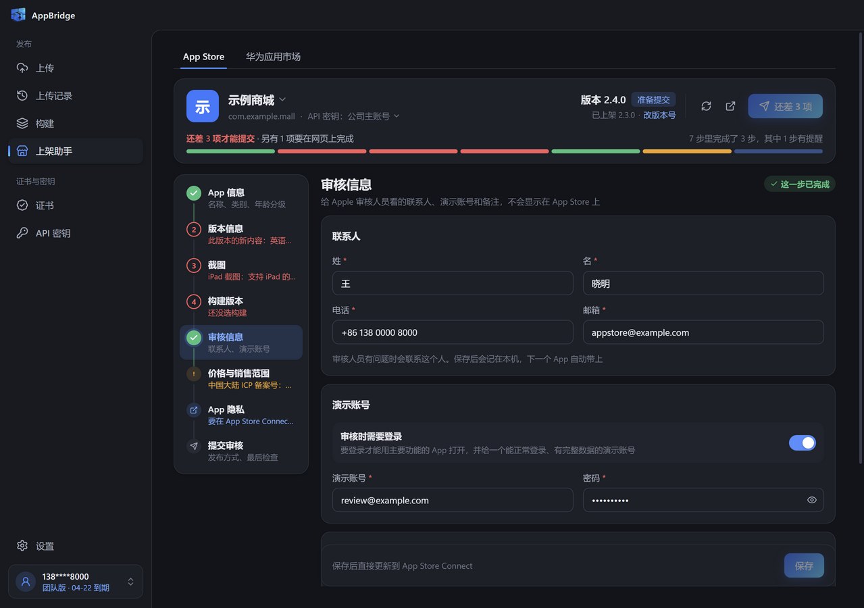Click the text 版本 2.4.0

point(603,100)
